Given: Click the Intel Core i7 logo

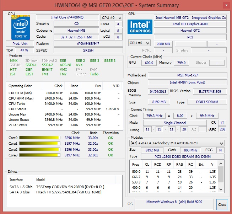Looking at the screenshot, I should [21, 27].
